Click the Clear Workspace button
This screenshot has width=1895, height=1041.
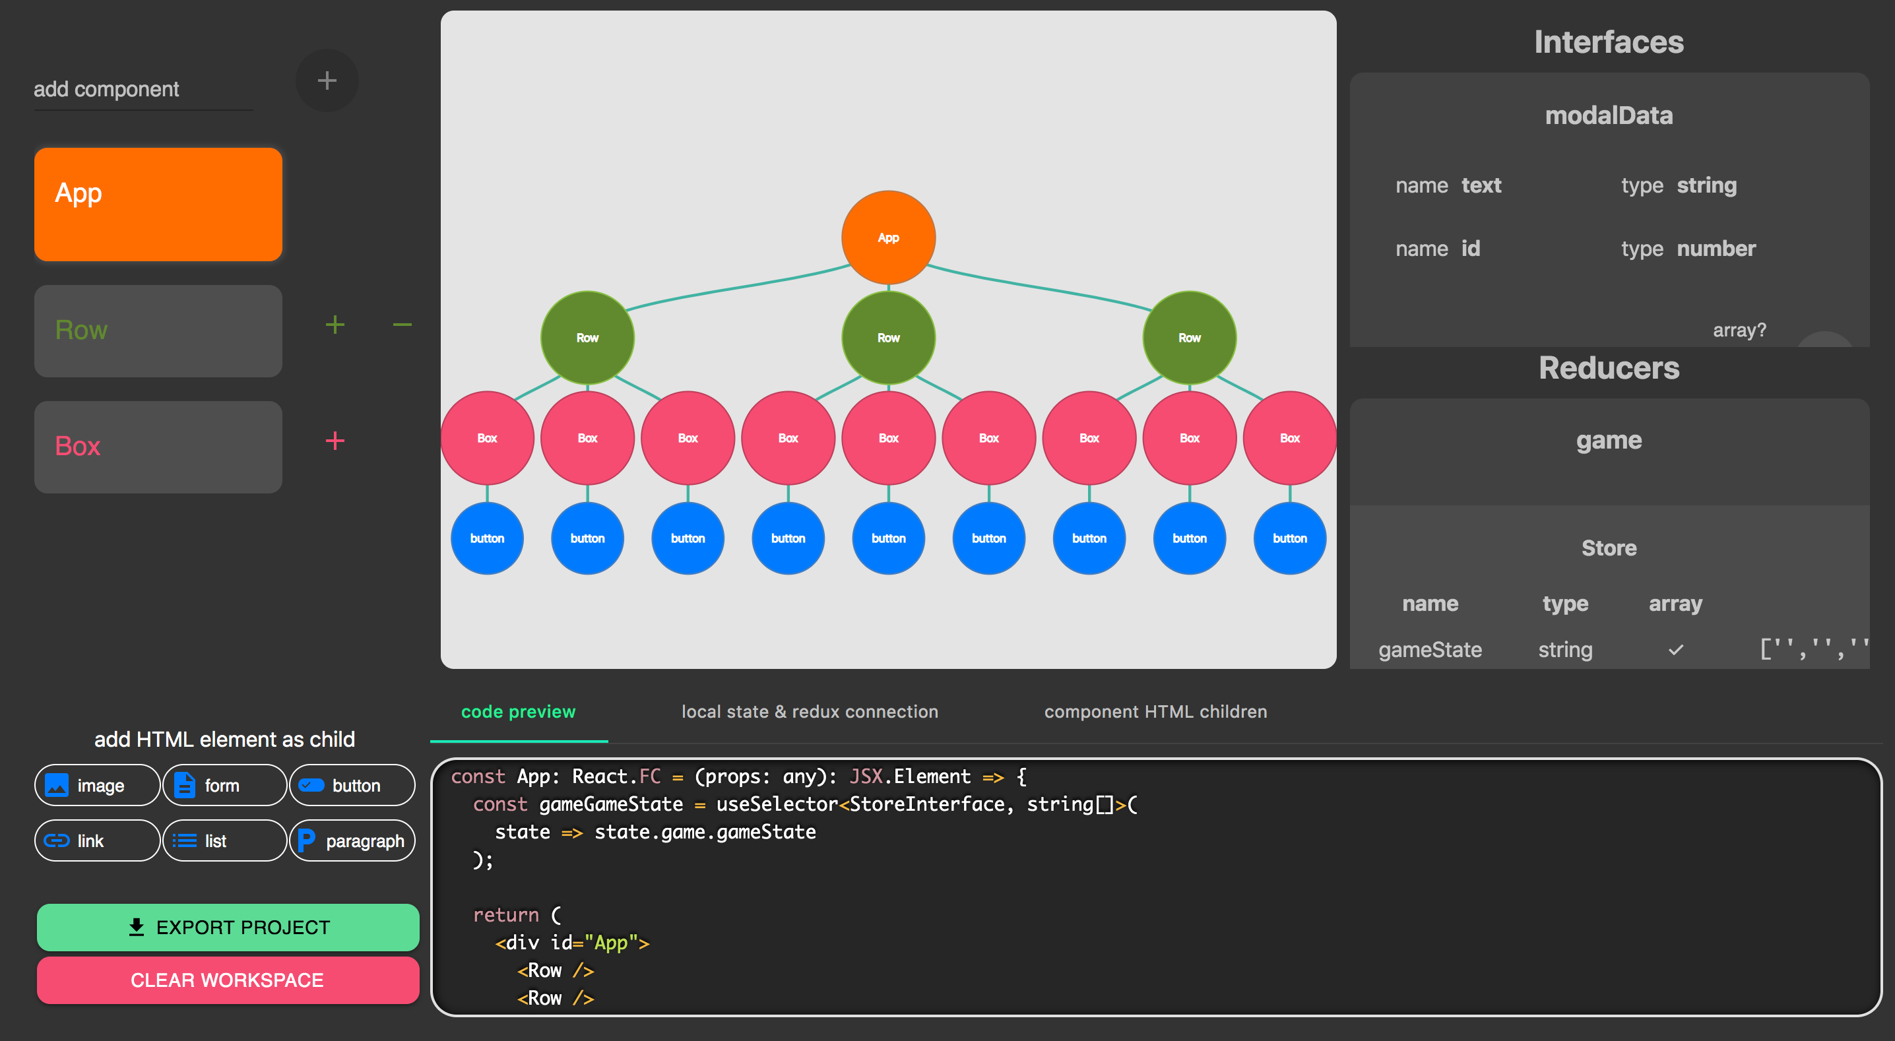[228, 980]
